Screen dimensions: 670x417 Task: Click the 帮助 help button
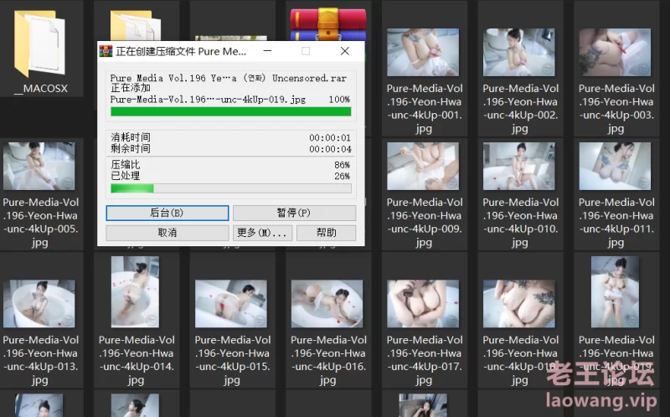(x=325, y=233)
